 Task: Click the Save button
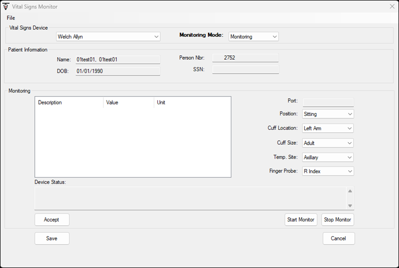(52, 239)
